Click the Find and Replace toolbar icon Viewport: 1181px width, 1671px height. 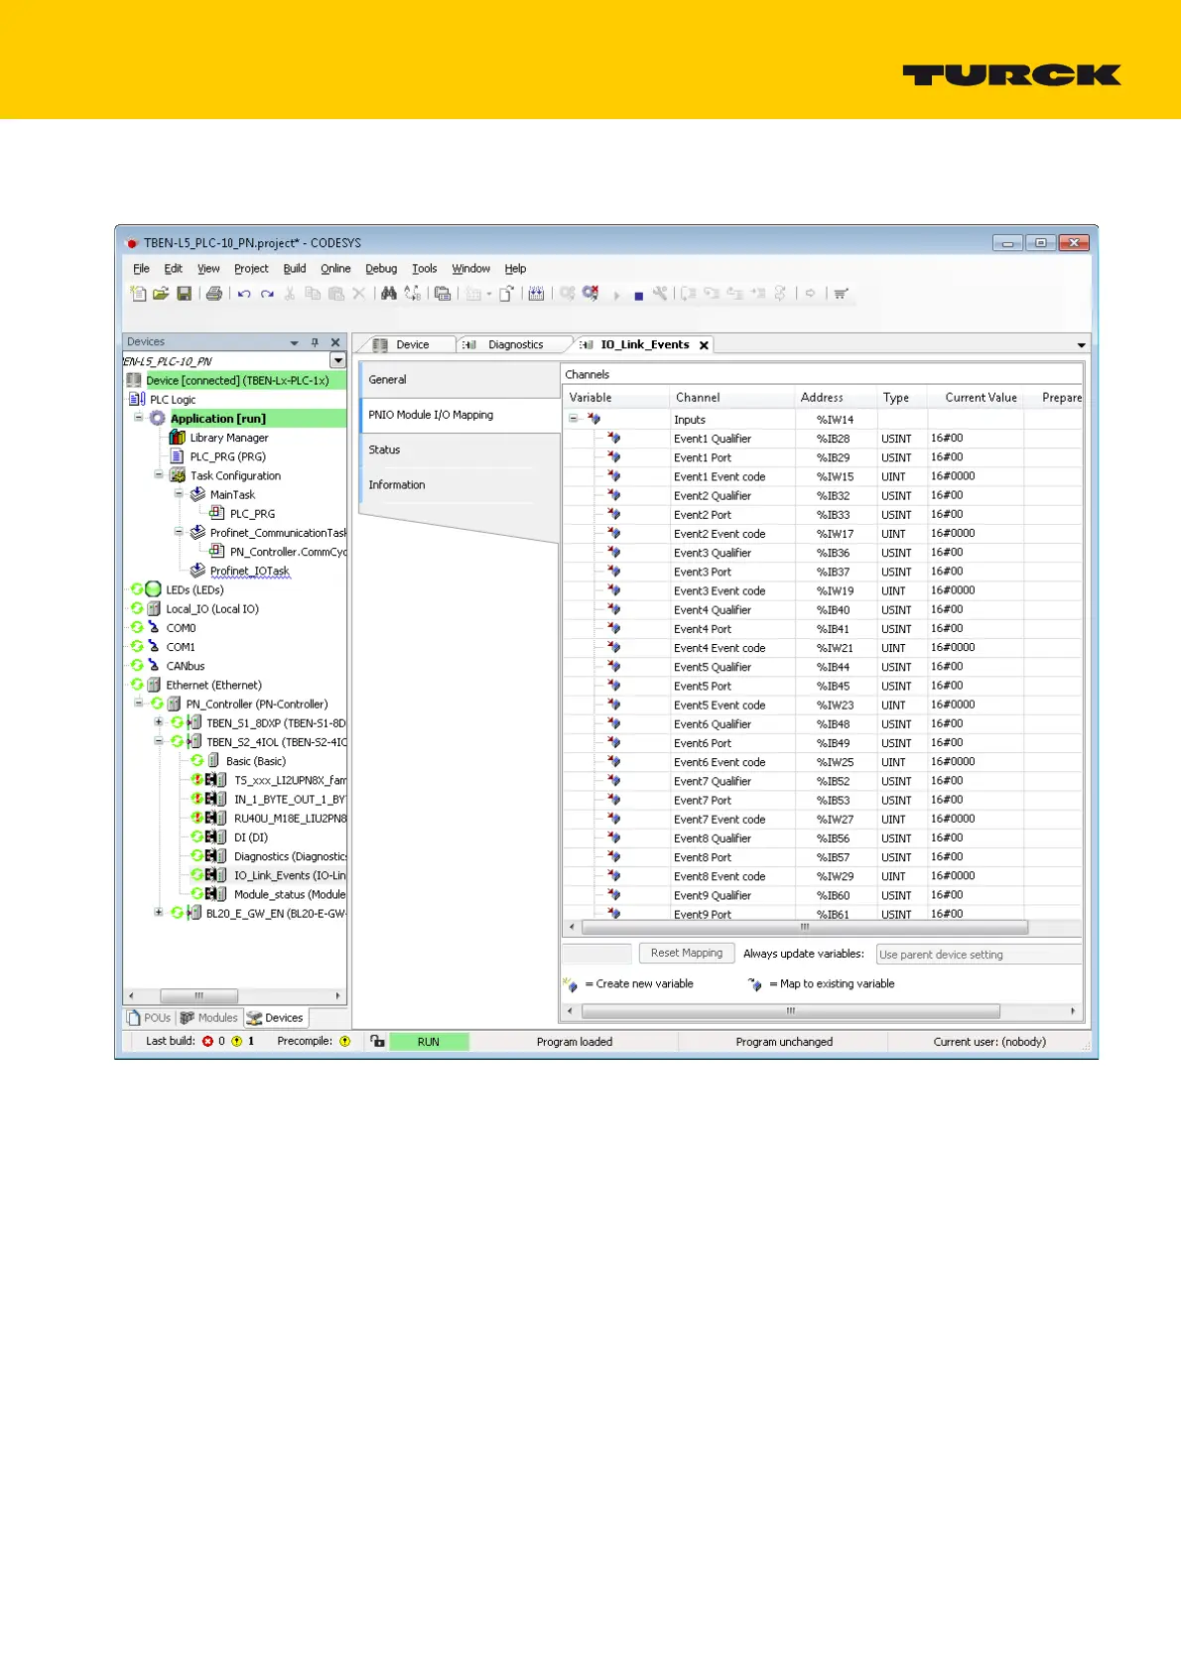pos(413,294)
